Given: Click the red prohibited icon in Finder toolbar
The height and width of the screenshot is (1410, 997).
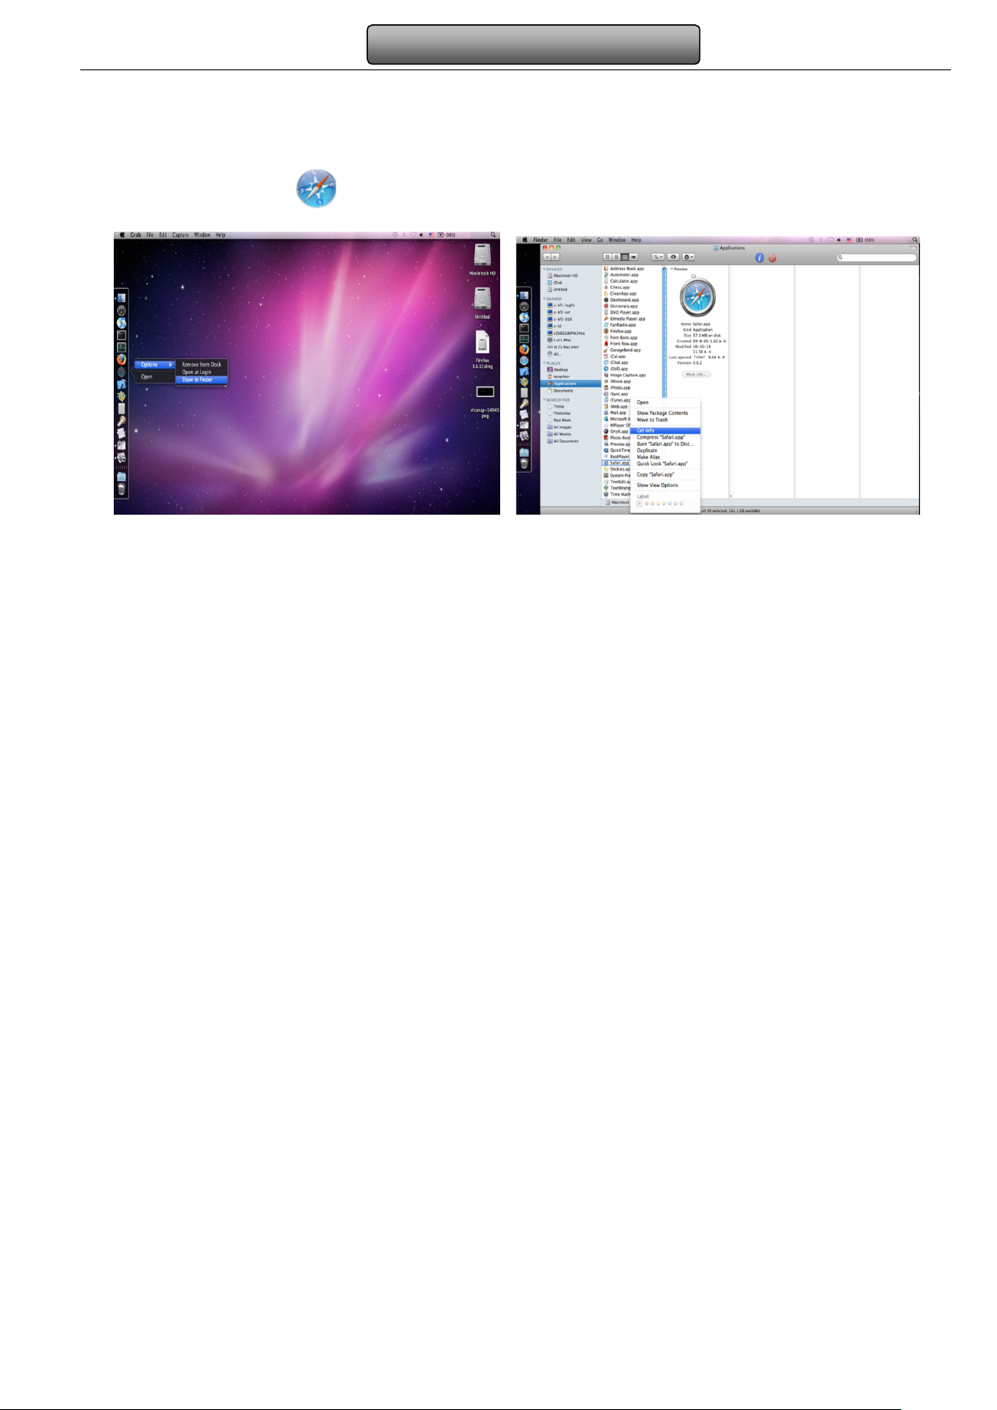Looking at the screenshot, I should [x=772, y=258].
